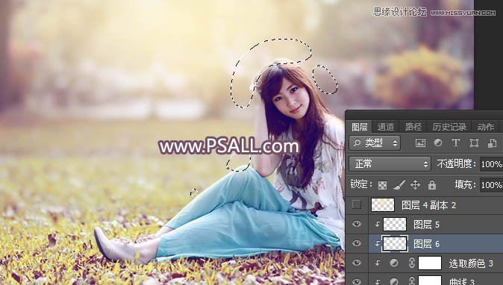Switch to the 动作 tab
The image size is (503, 285).
pos(486,127)
